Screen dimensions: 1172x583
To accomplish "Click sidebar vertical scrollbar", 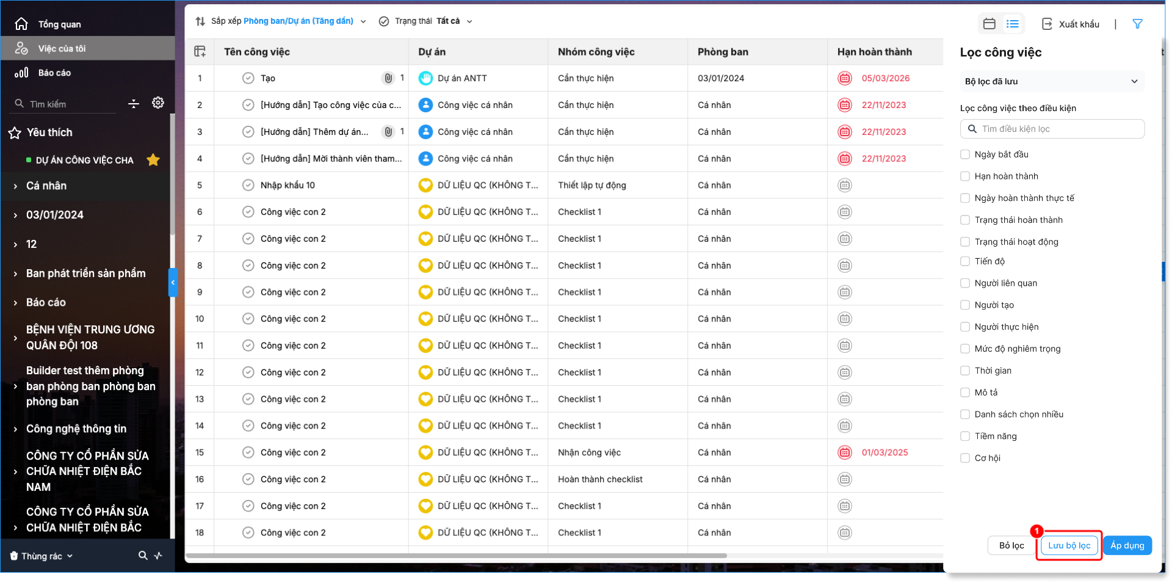I will 172,174.
